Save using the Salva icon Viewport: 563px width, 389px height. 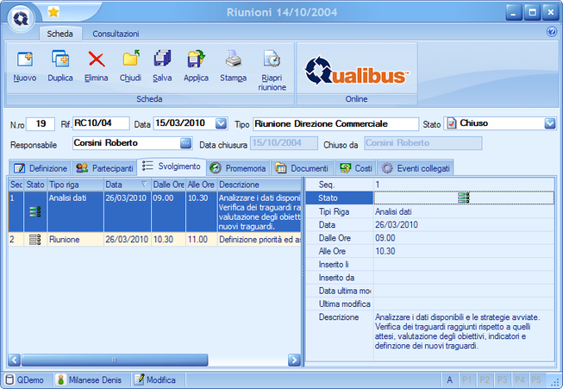(162, 60)
